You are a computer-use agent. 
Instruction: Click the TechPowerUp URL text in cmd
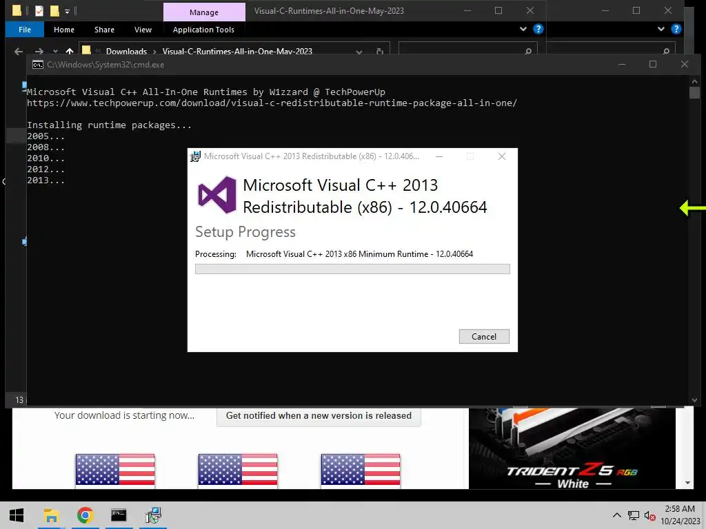coord(272,103)
